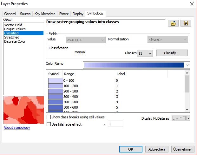The image size is (197, 155).
Task: Open the Key Metadata tab
Action: click(x=45, y=14)
